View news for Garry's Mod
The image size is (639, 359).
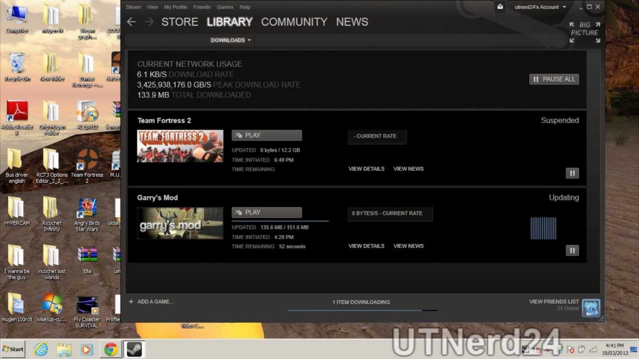(x=408, y=246)
